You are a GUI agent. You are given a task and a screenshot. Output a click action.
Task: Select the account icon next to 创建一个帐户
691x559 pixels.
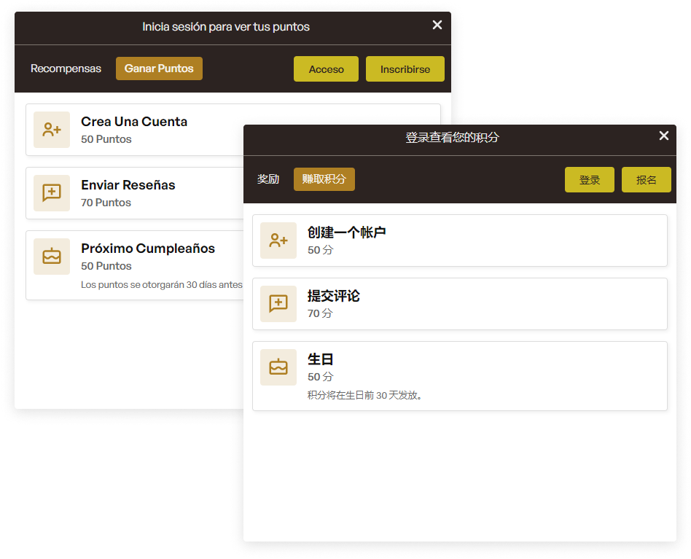click(x=278, y=239)
